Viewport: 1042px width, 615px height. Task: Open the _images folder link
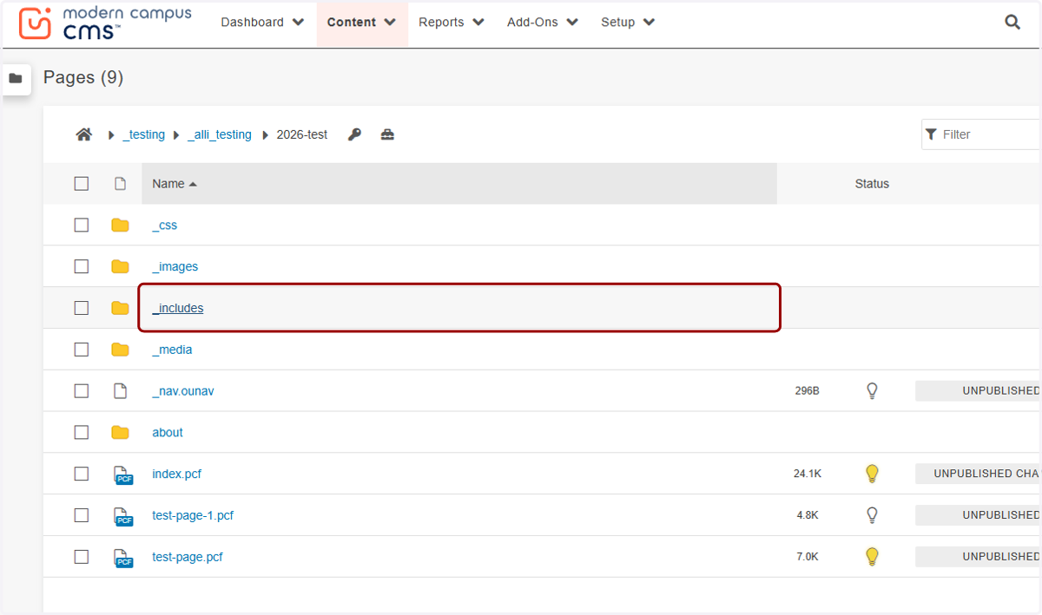click(x=175, y=266)
